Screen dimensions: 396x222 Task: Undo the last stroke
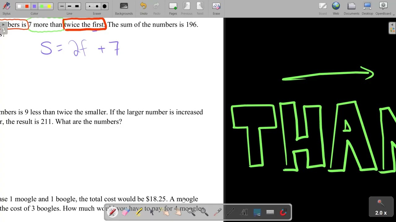tap(144, 8)
